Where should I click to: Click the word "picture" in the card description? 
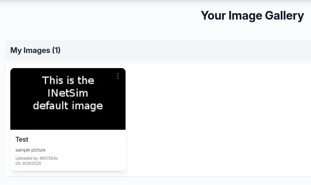tap(38, 150)
